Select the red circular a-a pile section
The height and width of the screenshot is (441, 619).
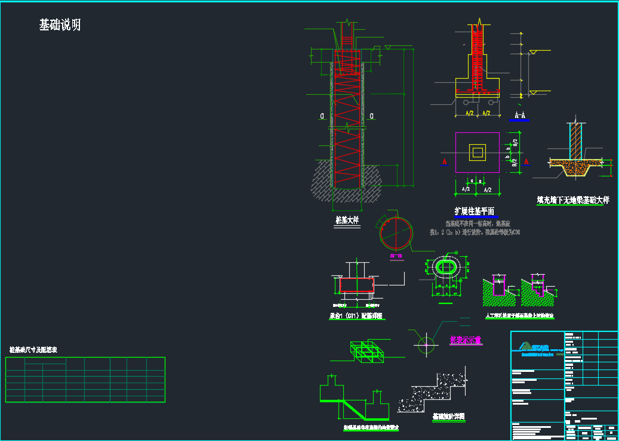click(396, 233)
